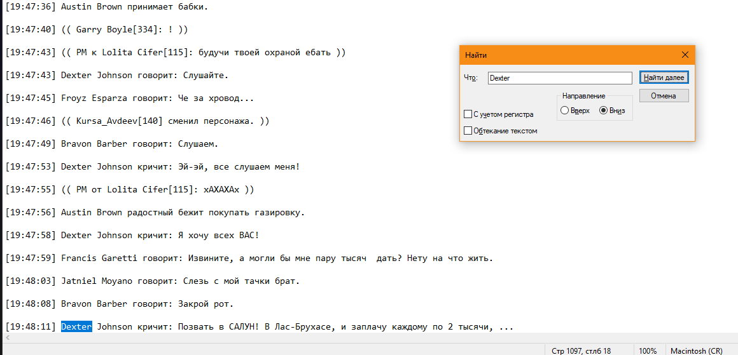Viewport: 738px width, 355px height.
Task: Toggle the Обтекание текстом checkbox
Action: point(468,131)
